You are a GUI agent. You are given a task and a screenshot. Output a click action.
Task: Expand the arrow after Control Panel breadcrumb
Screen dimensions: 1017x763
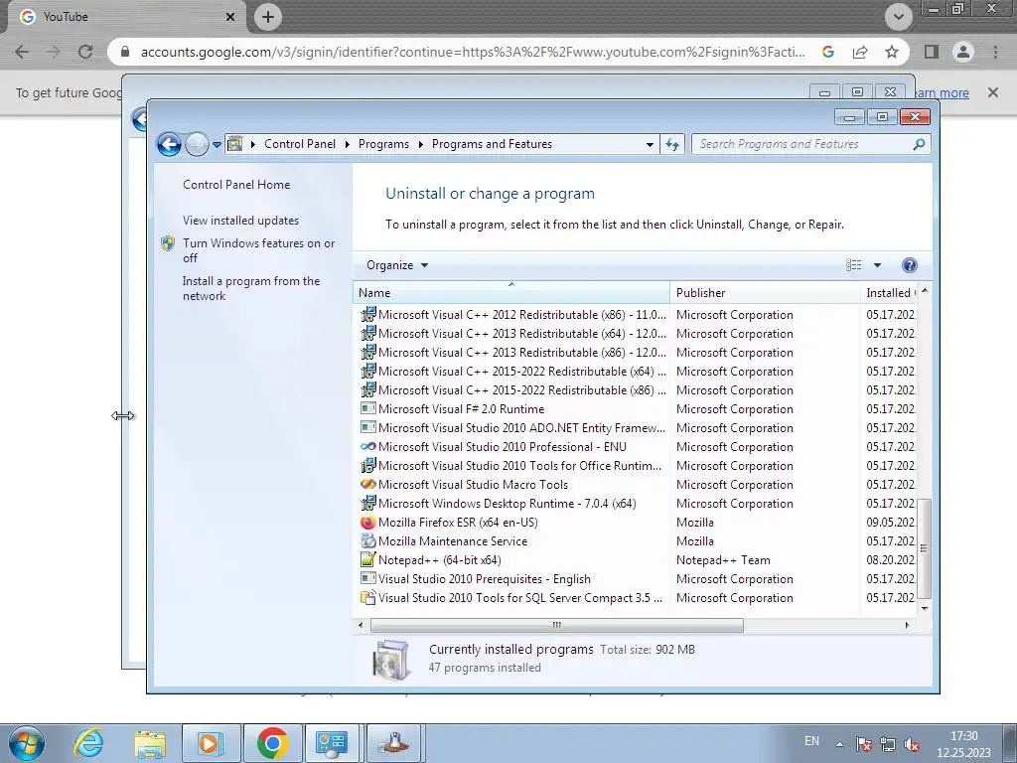point(348,144)
